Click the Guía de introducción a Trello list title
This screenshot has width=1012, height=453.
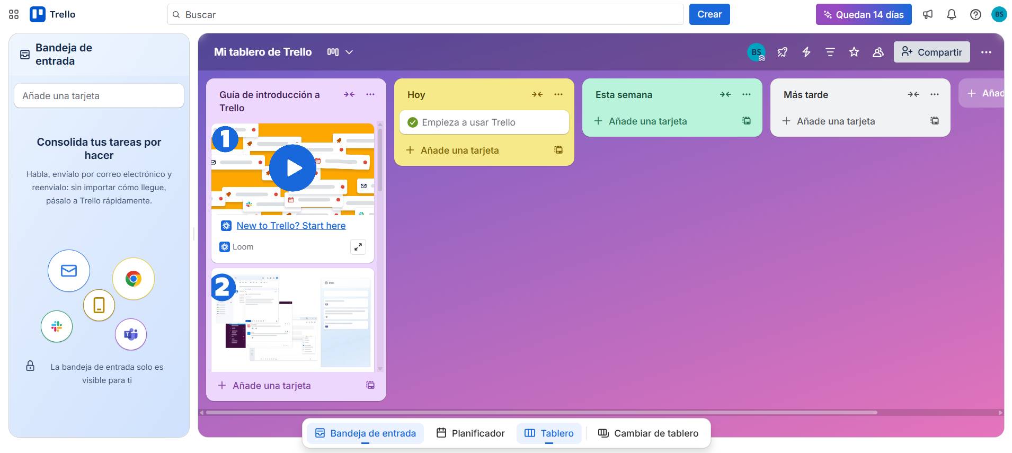[270, 101]
